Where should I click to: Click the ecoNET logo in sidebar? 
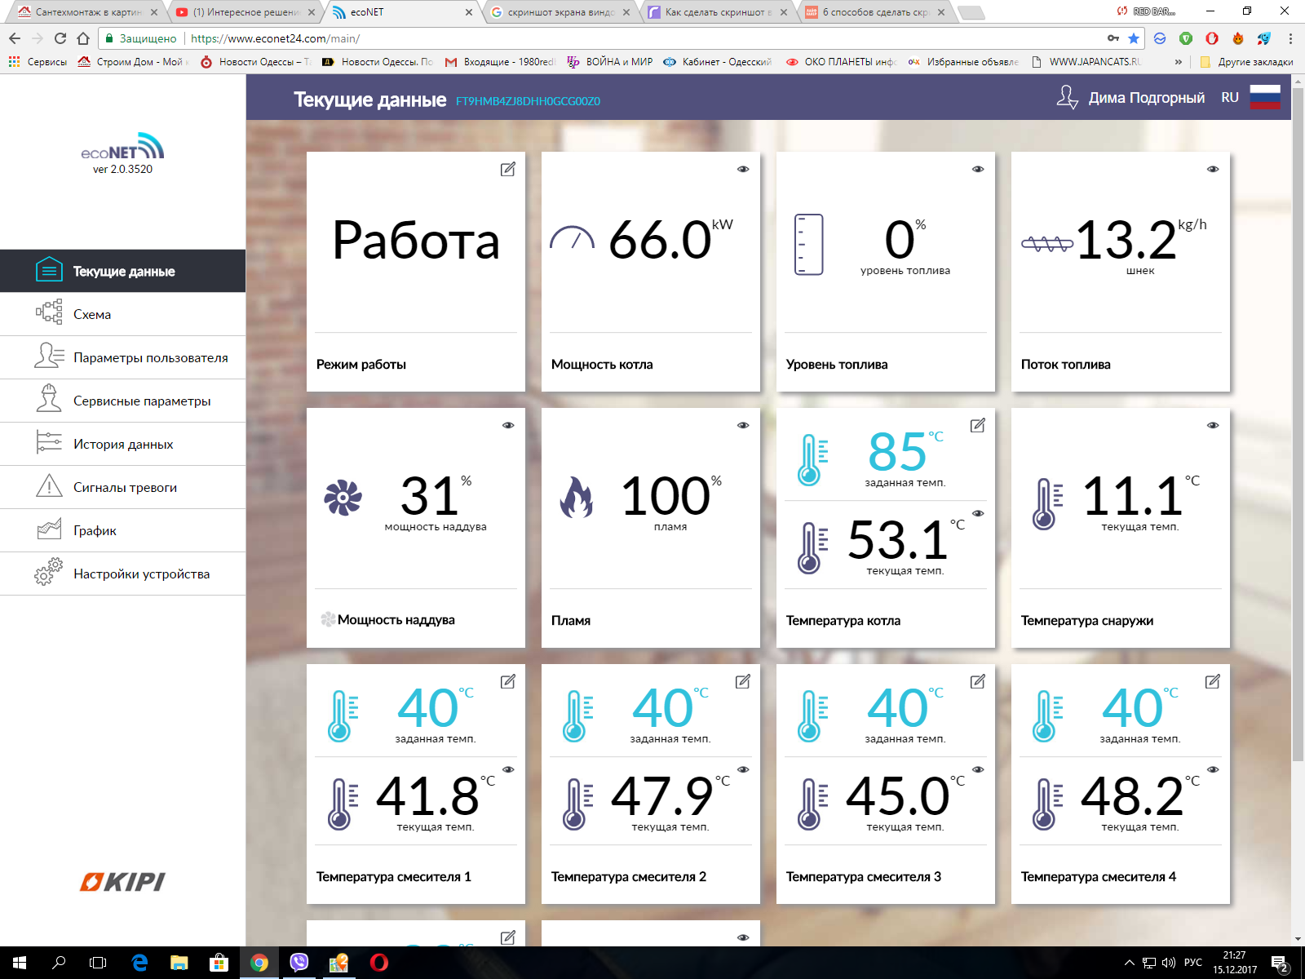point(122,148)
